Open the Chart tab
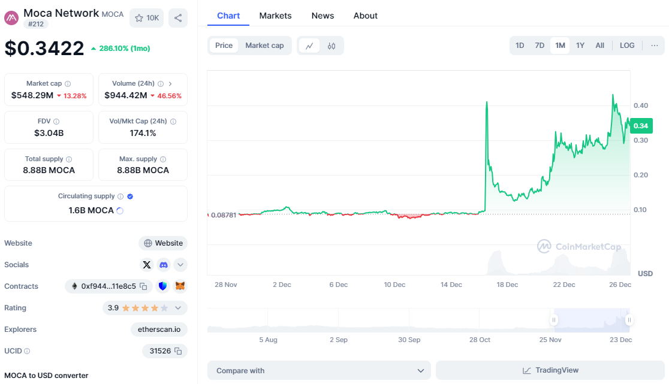This screenshot has width=669, height=384. click(228, 16)
